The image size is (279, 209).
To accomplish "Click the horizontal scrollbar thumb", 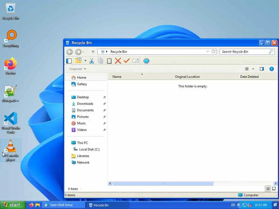I will click(163, 183).
